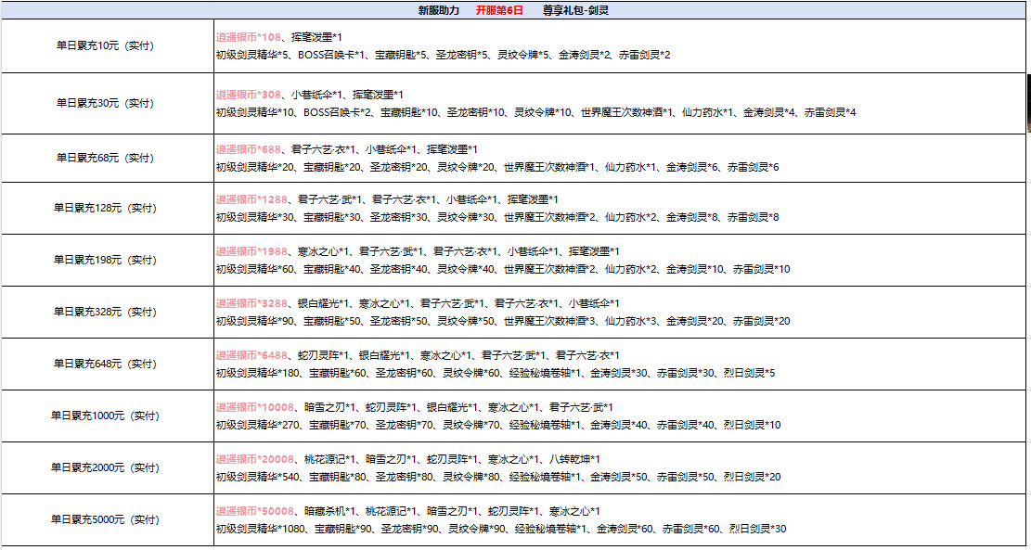The height and width of the screenshot is (550, 1031).
Task: Click the 单日累充128元 (实付) row label
Action: (105, 209)
